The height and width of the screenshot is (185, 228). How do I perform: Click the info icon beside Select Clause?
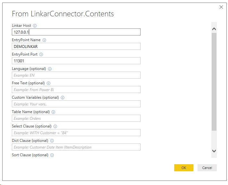(x=55, y=126)
